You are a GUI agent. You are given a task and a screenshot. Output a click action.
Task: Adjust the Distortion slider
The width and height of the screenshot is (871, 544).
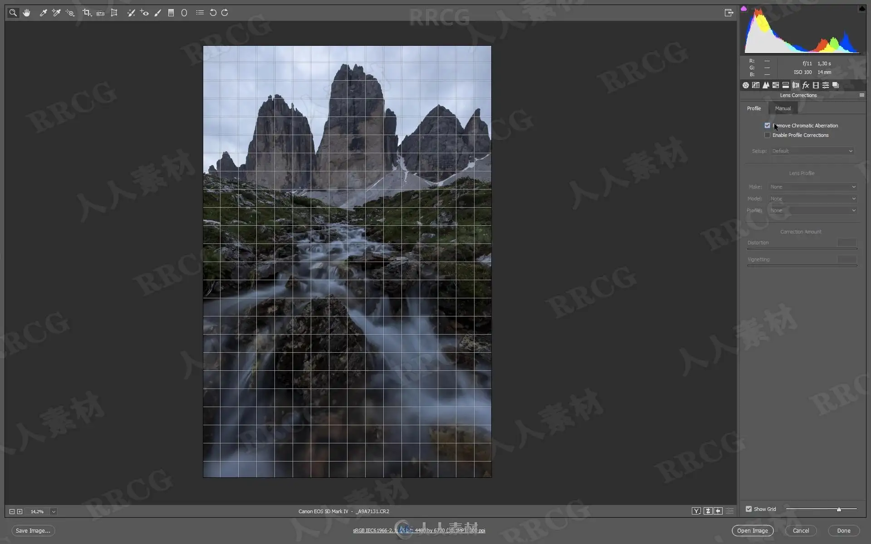coord(802,249)
